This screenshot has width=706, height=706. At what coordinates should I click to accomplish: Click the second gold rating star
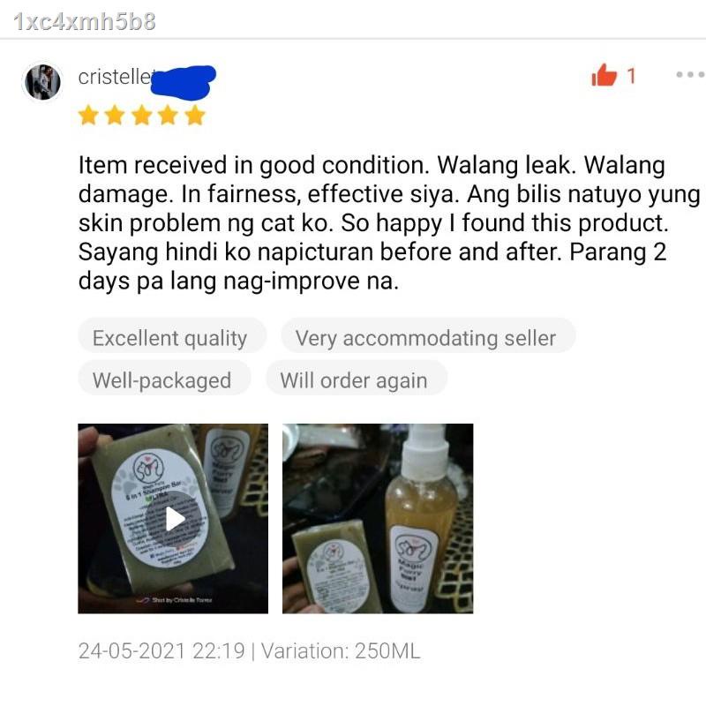click(115, 116)
